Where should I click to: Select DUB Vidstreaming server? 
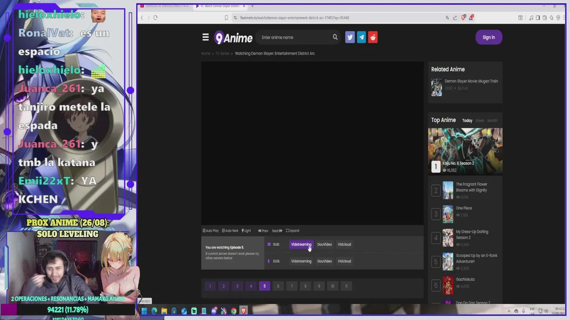tap(301, 261)
